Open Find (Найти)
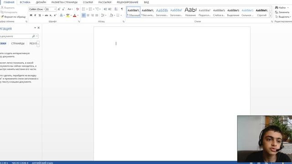 click(280, 8)
